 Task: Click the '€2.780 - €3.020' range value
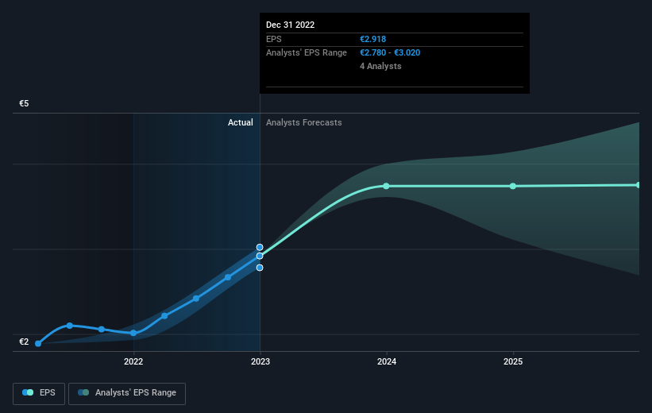(390, 53)
